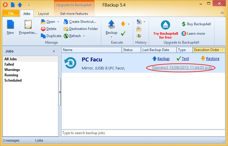Sort by Last Backup Date column

click(x=158, y=50)
